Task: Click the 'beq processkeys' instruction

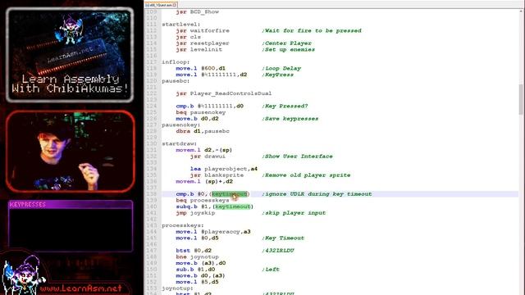Action: 203,201
